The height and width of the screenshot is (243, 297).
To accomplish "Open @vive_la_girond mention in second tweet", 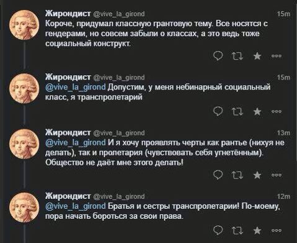I will (x=76, y=87).
